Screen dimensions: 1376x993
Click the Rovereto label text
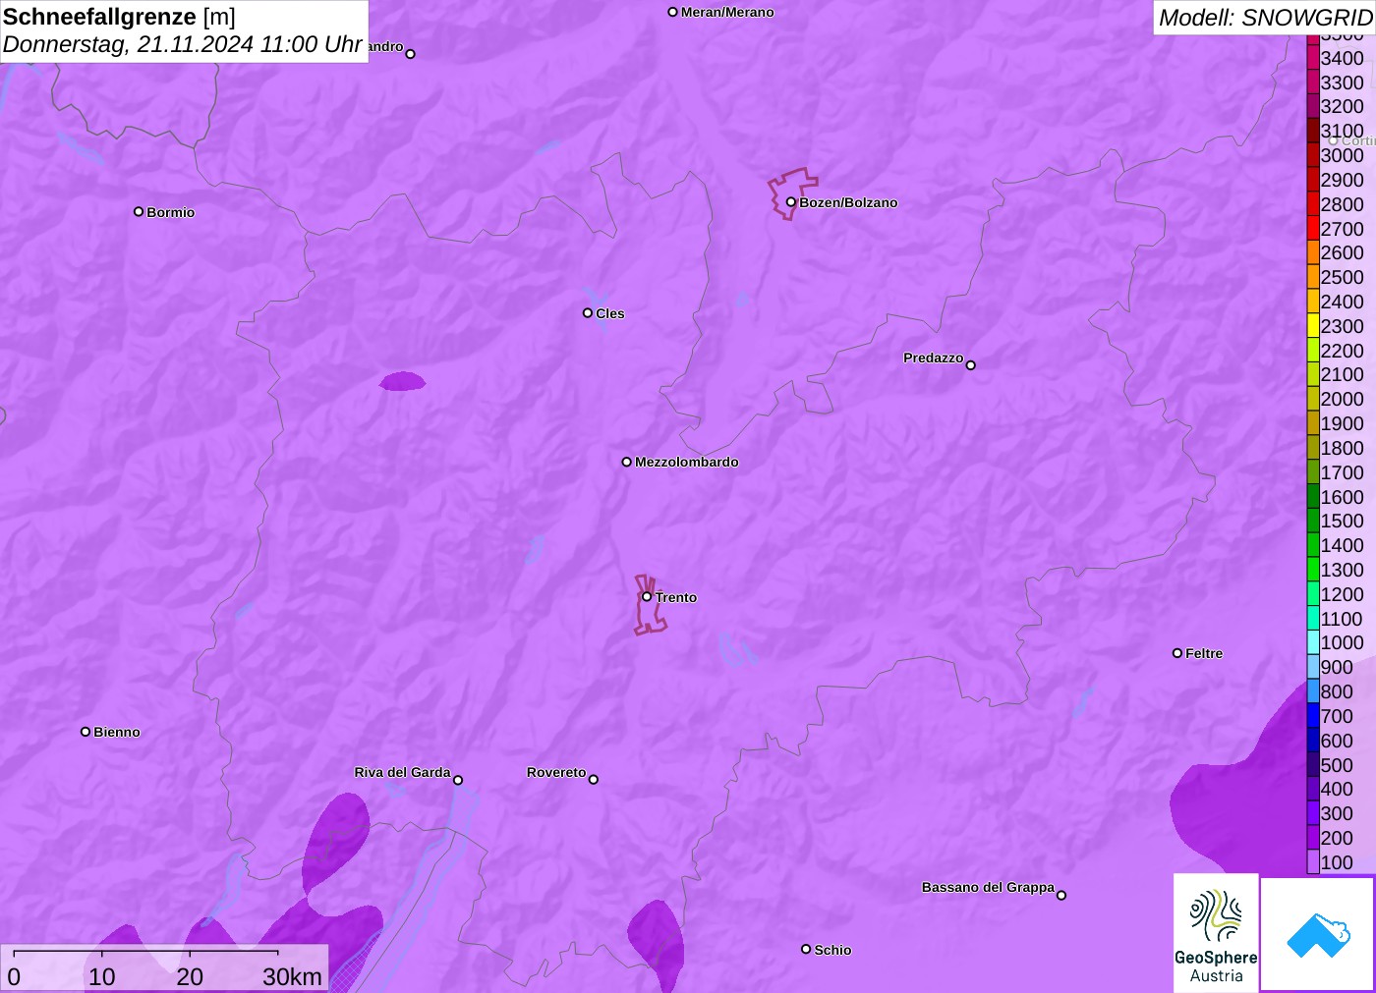click(556, 772)
